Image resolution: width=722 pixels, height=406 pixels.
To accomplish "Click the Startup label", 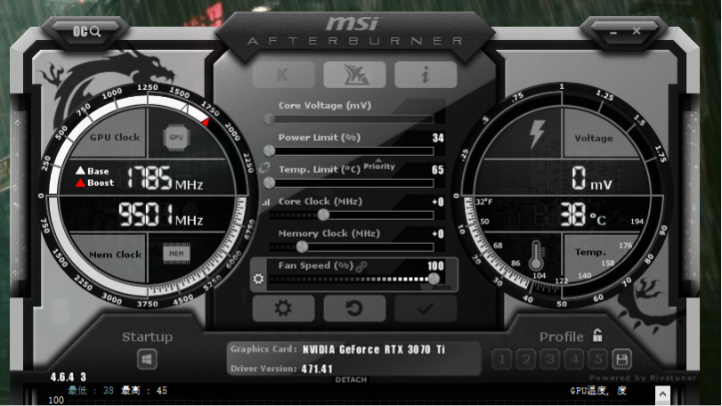I will click(x=148, y=337).
